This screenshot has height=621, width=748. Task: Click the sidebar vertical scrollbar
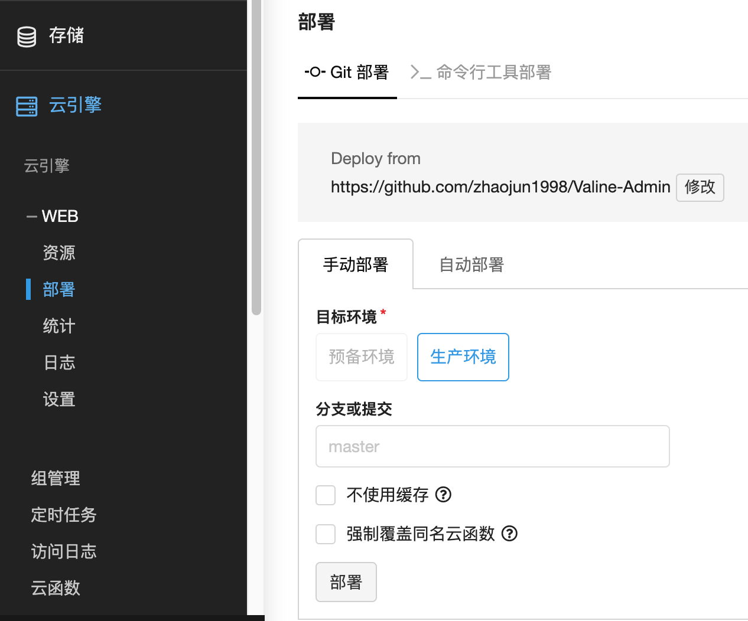[x=256, y=159]
